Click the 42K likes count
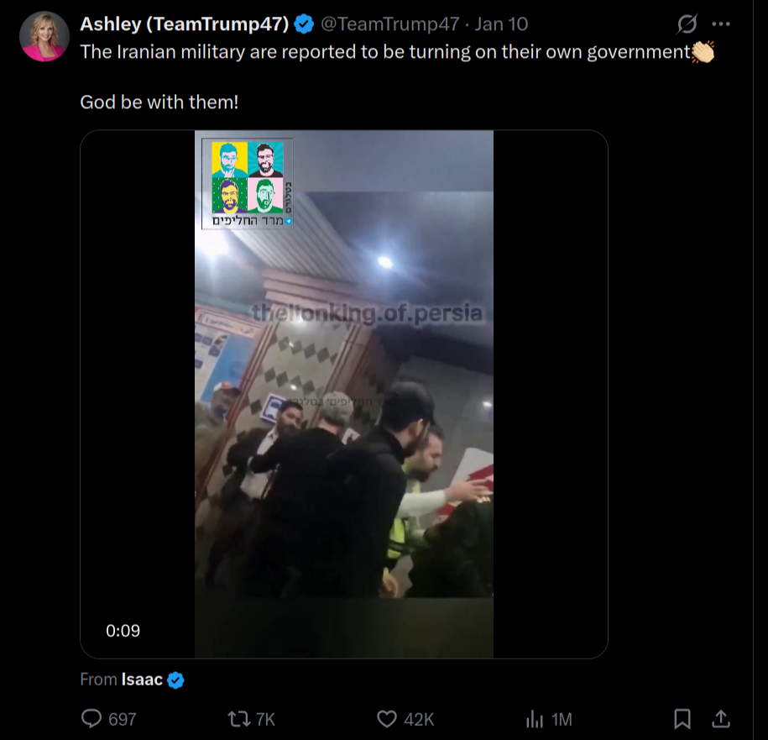Image resolution: width=768 pixels, height=740 pixels. tap(419, 719)
